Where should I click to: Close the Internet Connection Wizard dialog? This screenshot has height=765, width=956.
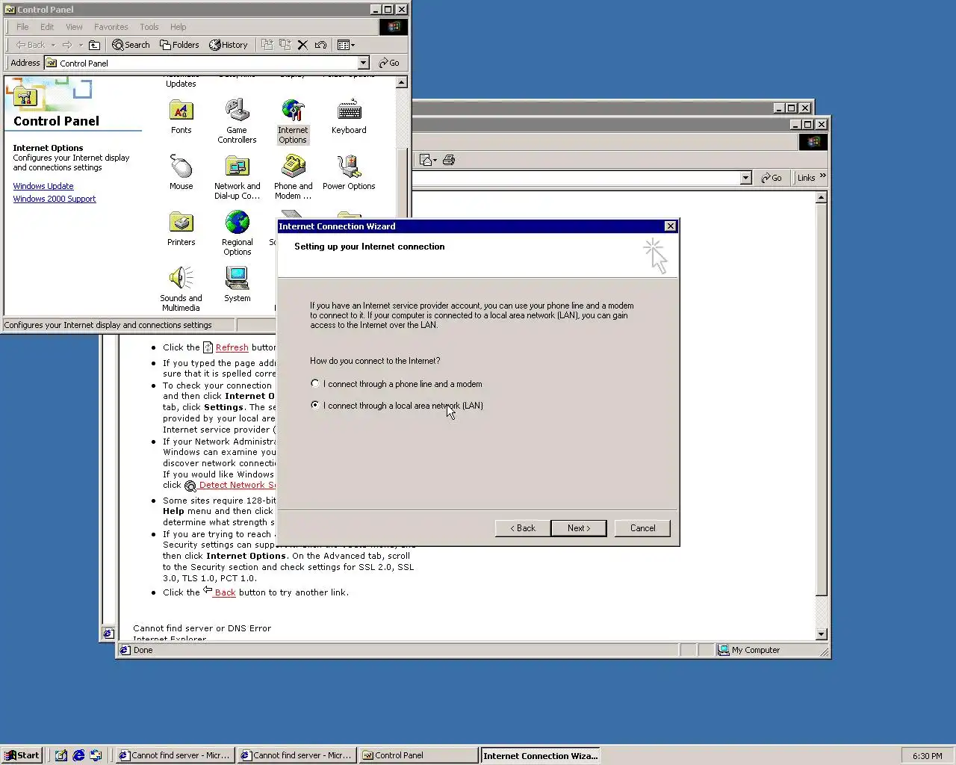[x=670, y=226]
